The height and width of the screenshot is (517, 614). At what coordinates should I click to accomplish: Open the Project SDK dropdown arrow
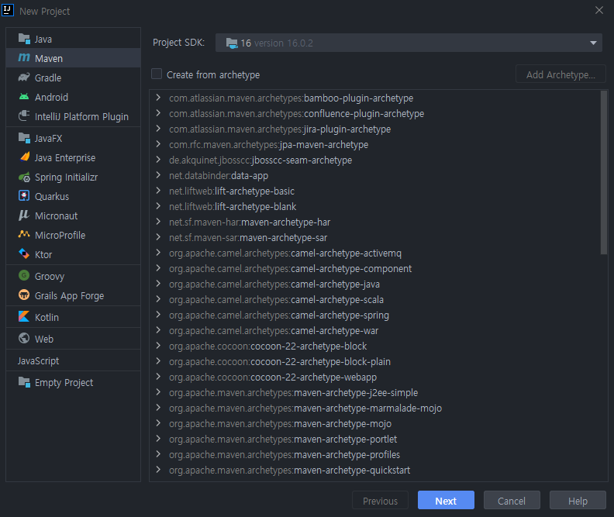click(x=593, y=43)
